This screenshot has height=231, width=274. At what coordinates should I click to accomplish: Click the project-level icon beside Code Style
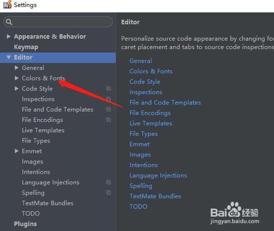click(108, 89)
